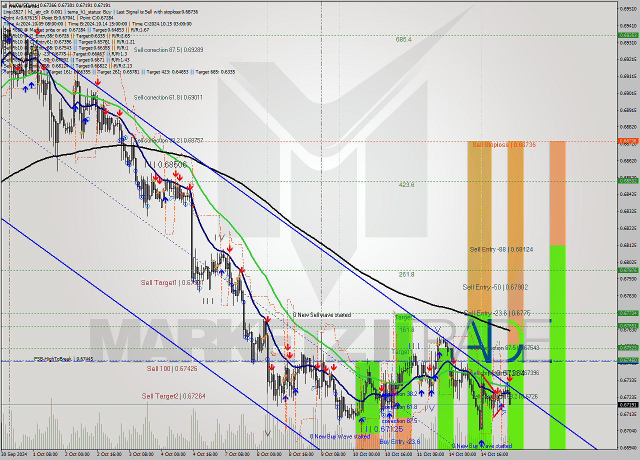The image size is (640, 460).
Task: Click the 0.66940 price scale value
Action: (x=628, y=447)
